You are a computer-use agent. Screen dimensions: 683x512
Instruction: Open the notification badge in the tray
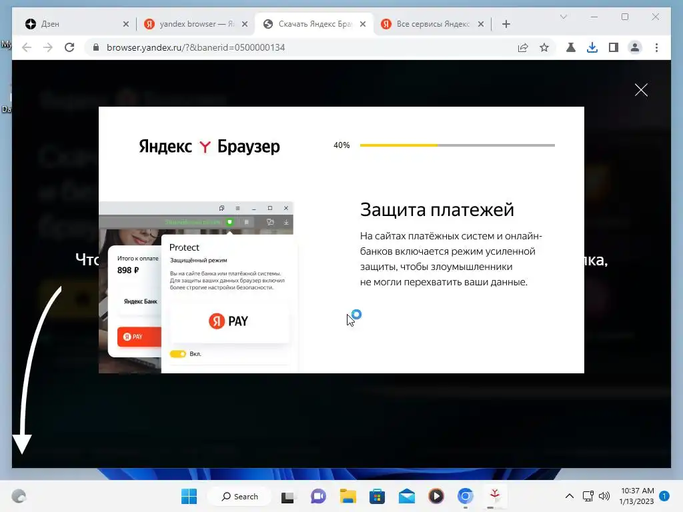[664, 496]
